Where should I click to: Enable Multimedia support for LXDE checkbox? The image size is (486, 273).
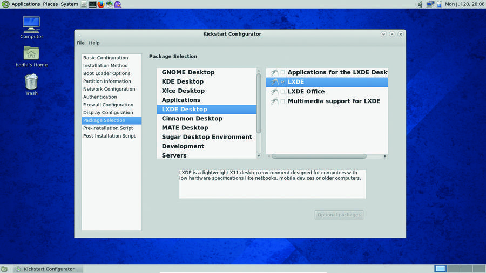click(282, 101)
